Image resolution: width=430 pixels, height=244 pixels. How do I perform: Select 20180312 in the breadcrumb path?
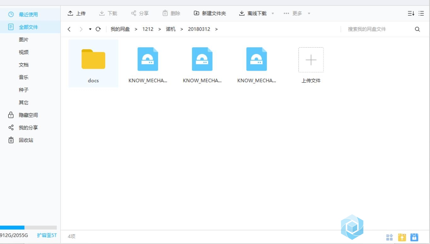199,29
